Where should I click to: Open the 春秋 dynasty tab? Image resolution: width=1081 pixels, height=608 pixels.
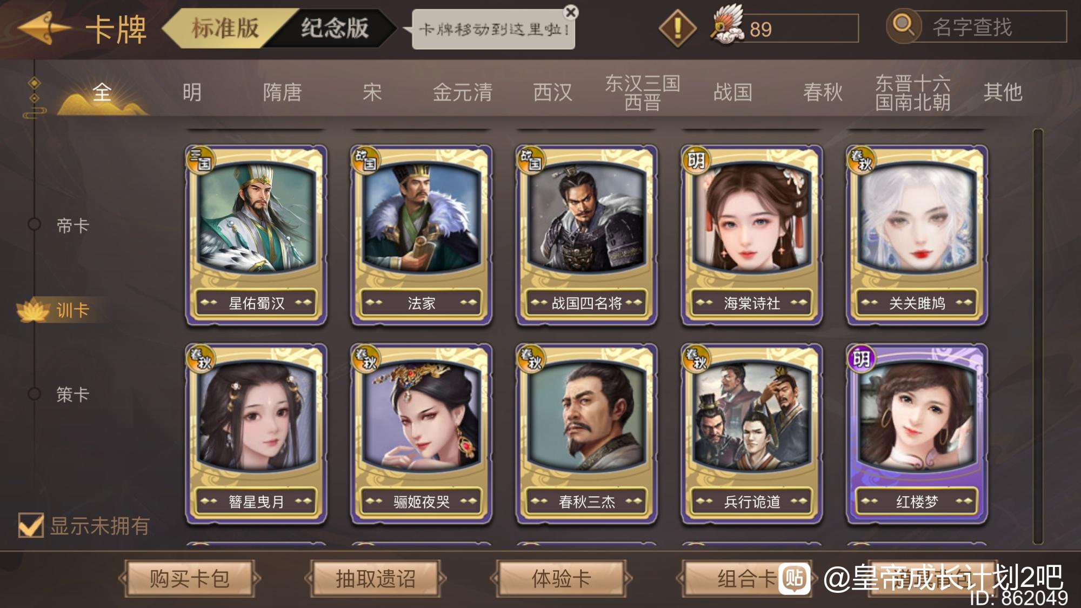[823, 92]
